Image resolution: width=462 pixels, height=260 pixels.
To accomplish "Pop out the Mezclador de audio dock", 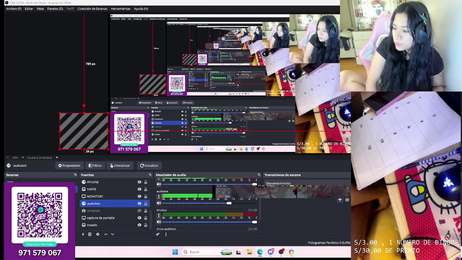I will point(259,175).
